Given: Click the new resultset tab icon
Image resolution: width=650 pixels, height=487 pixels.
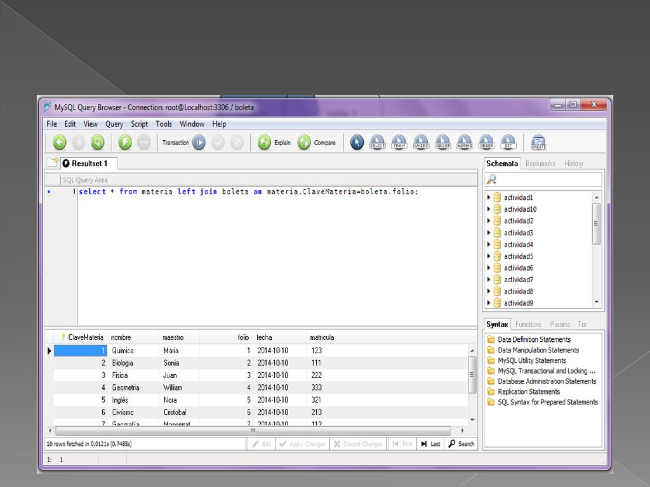Looking at the screenshot, I should (52, 162).
